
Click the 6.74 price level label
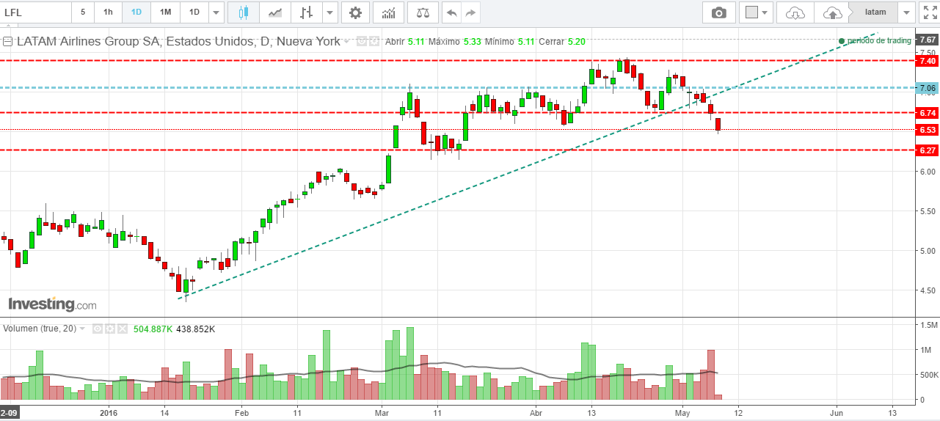pos(928,113)
